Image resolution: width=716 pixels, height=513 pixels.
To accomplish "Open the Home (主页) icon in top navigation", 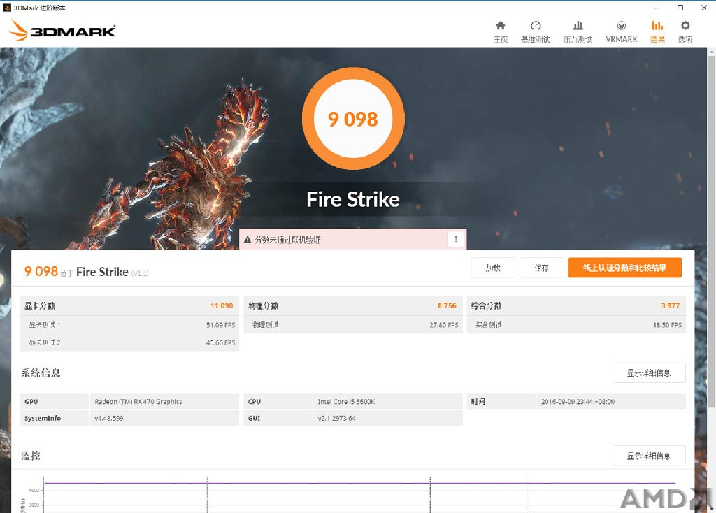I will pyautogui.click(x=501, y=26).
